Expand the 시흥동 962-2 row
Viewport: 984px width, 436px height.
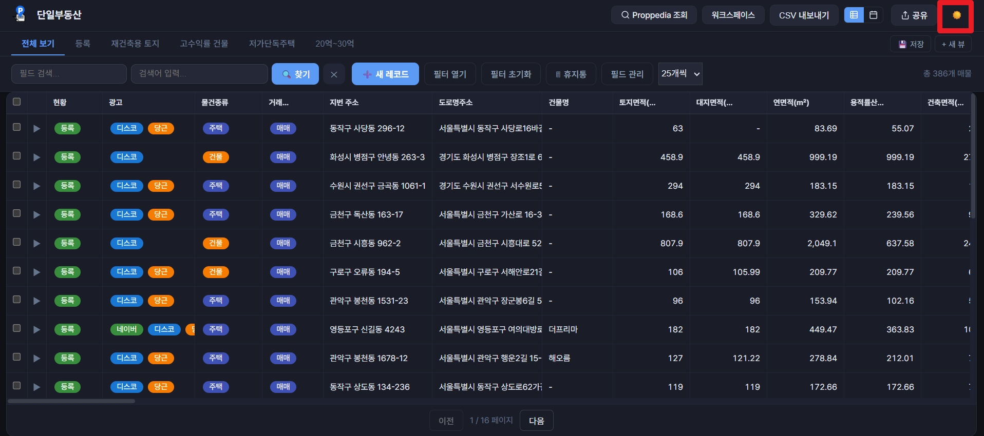coord(36,243)
